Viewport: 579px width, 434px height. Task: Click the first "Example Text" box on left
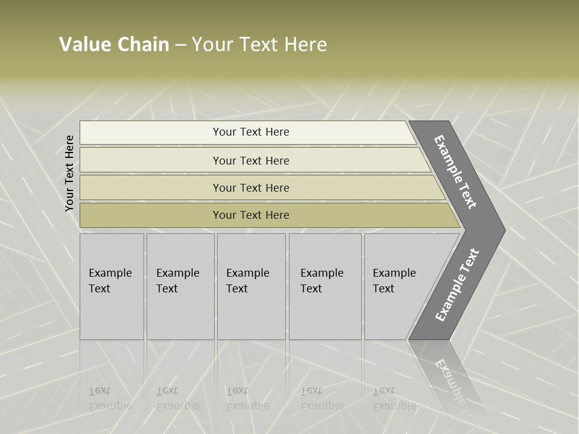tap(112, 286)
